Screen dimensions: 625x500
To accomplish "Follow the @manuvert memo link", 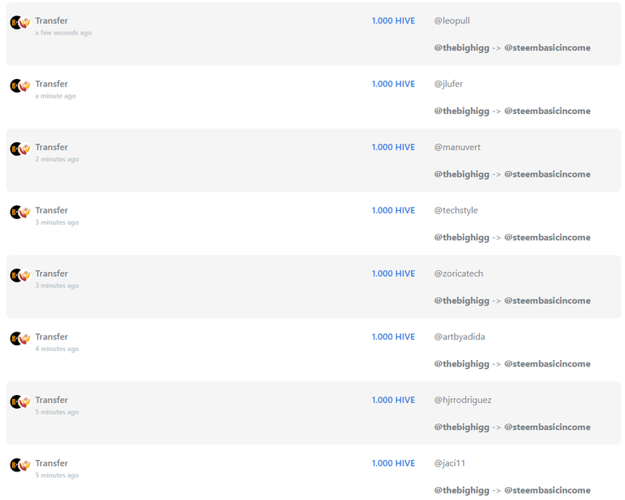I will point(457,147).
